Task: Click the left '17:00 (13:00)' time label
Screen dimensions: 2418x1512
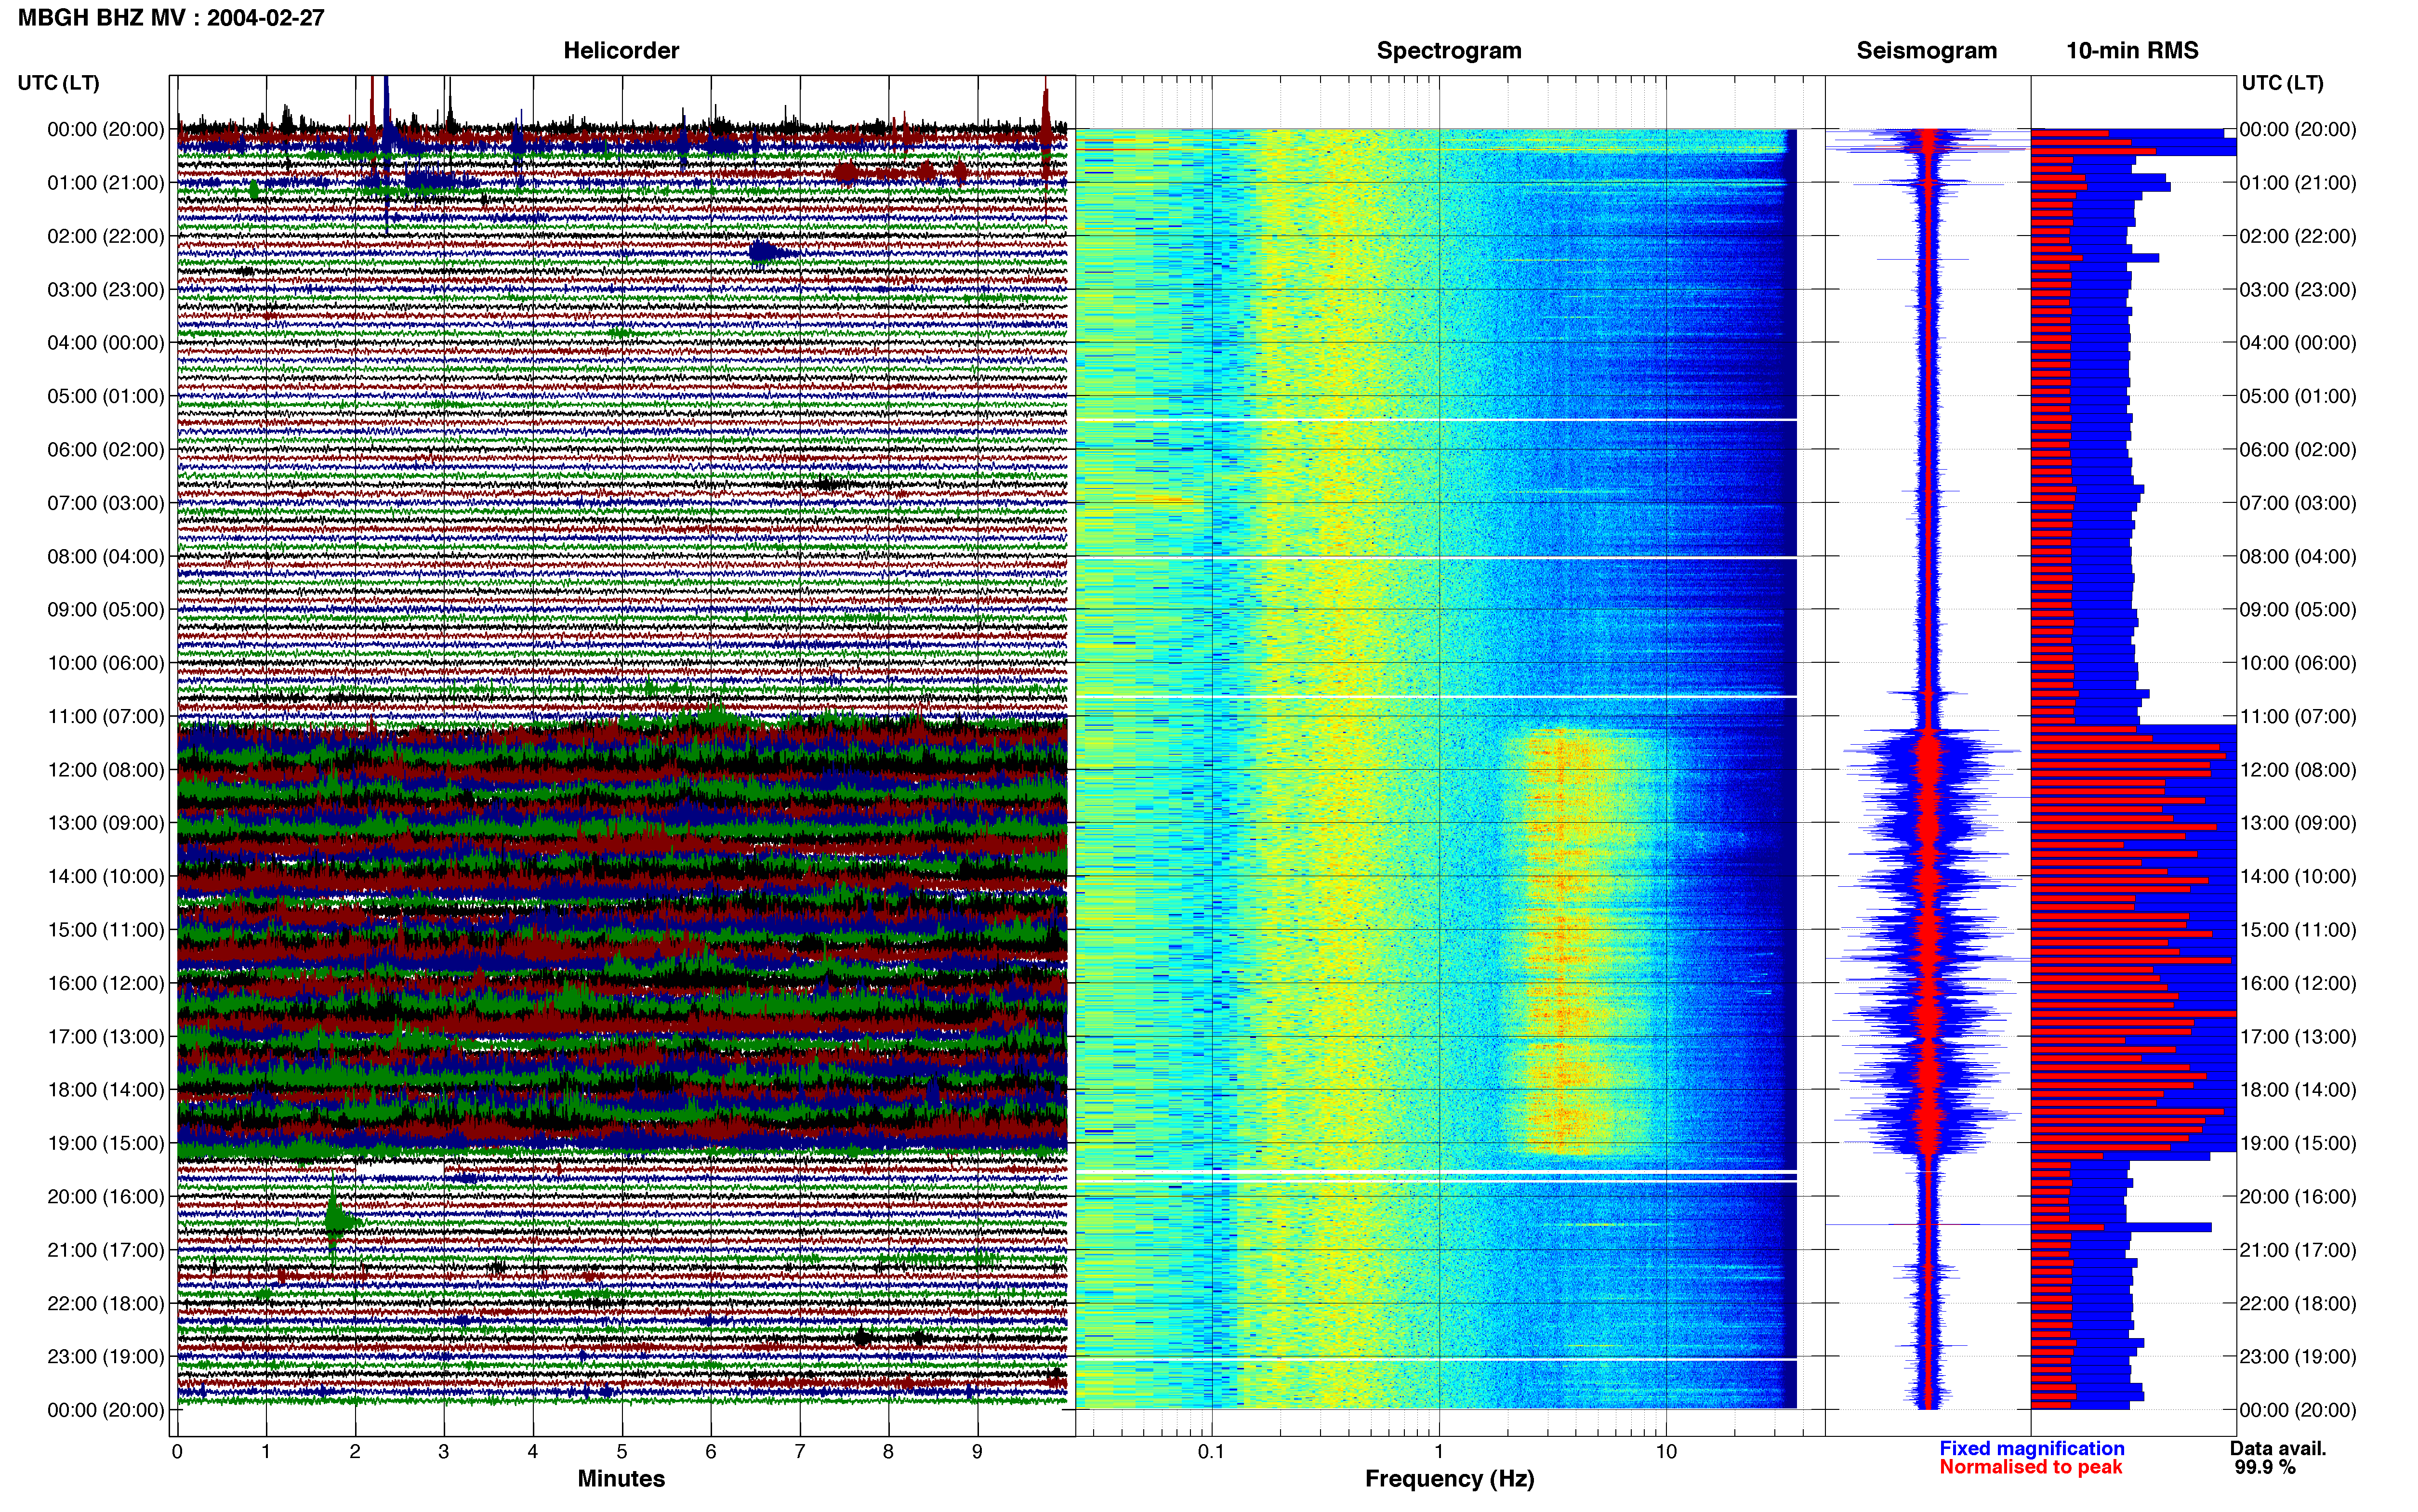Action: (x=106, y=1036)
